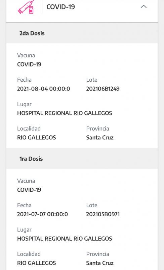Screen dimensions: 164x270
Task: Click the lot number 202106B1249
Action: coord(103,89)
